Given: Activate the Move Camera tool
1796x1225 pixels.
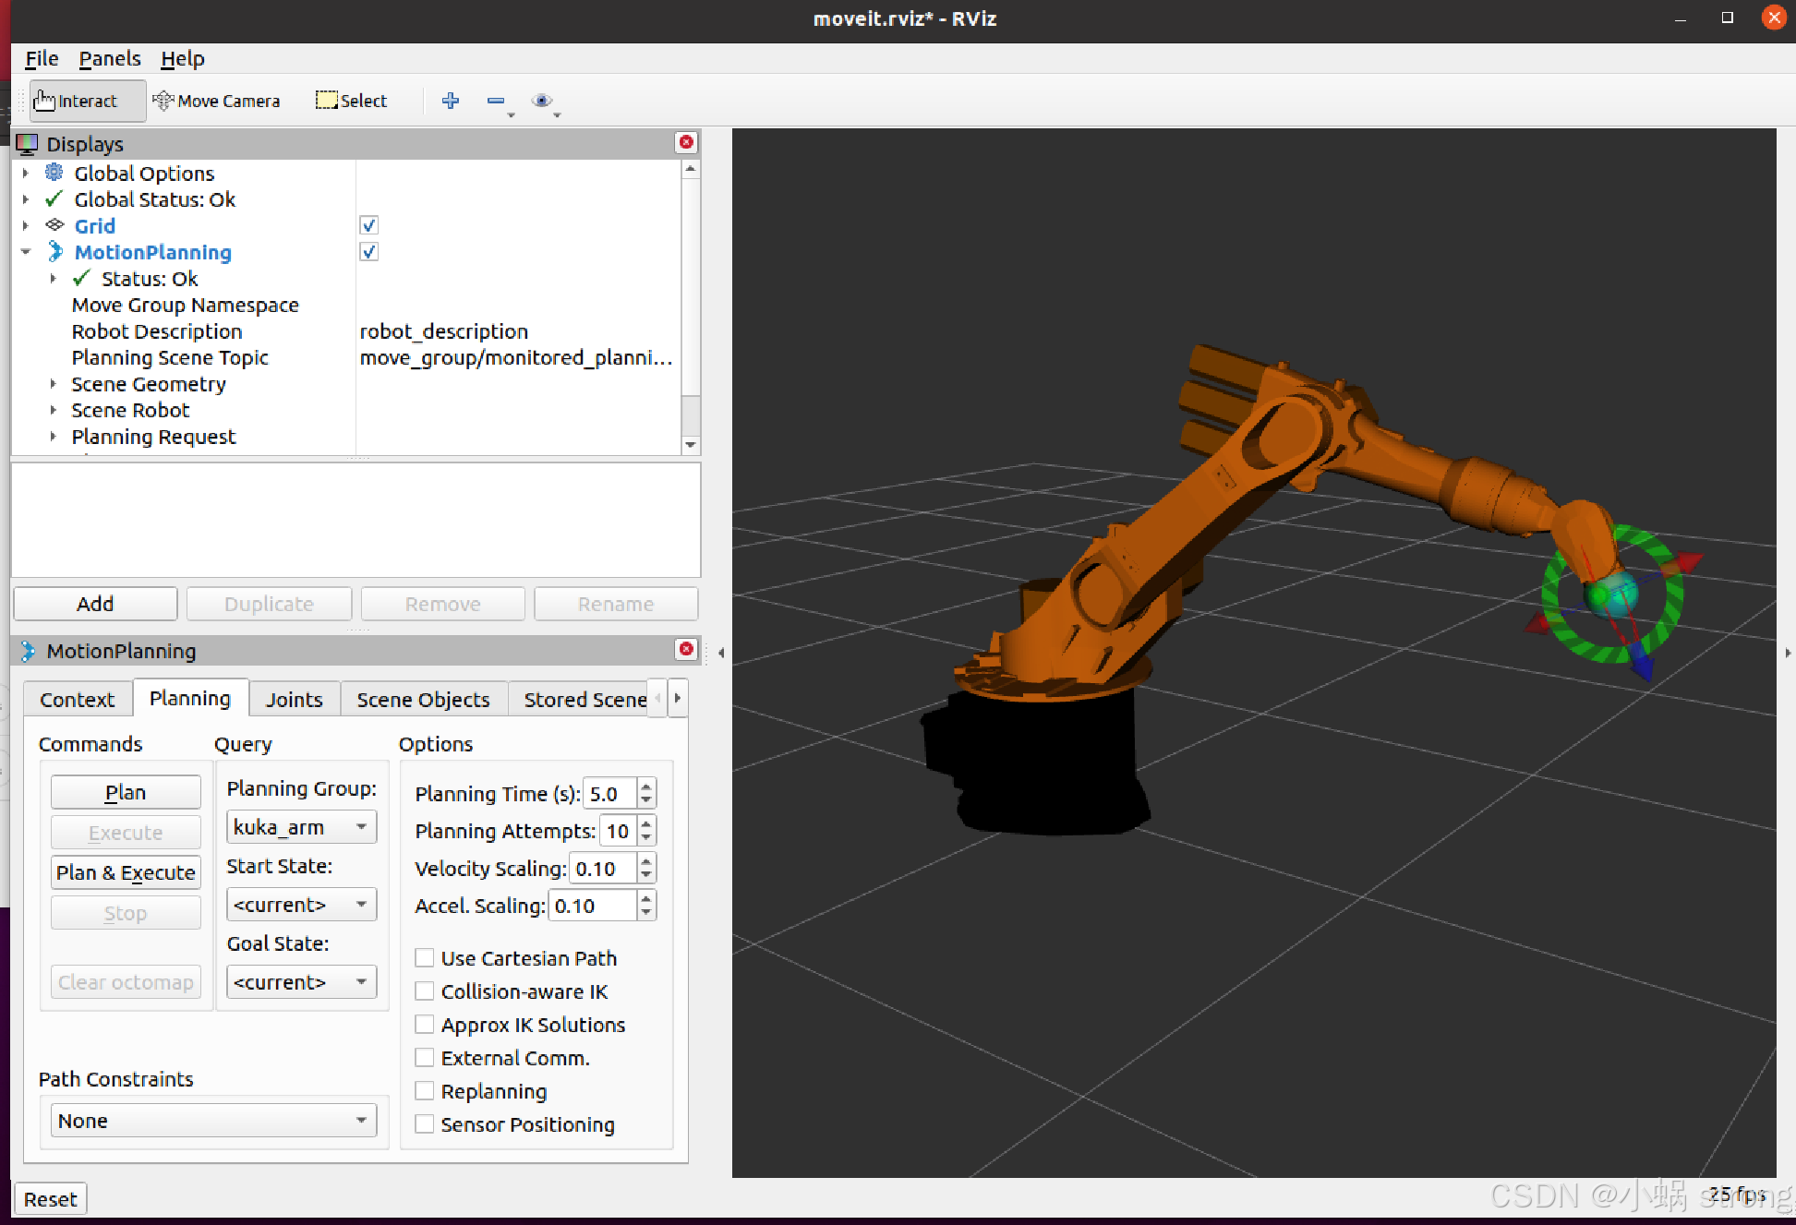Looking at the screenshot, I should point(216,101).
